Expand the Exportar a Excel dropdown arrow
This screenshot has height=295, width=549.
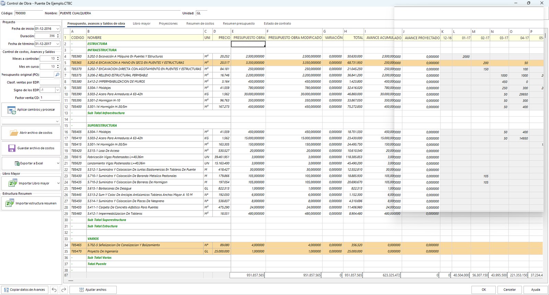(58, 163)
